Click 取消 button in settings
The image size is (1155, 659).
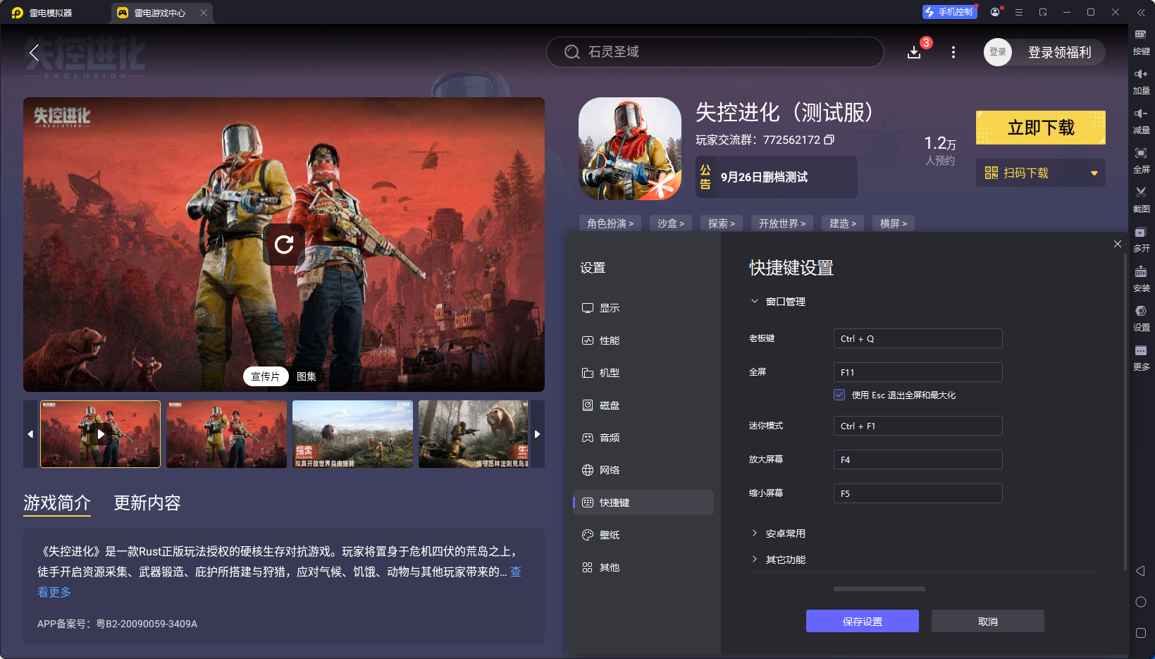tap(988, 621)
